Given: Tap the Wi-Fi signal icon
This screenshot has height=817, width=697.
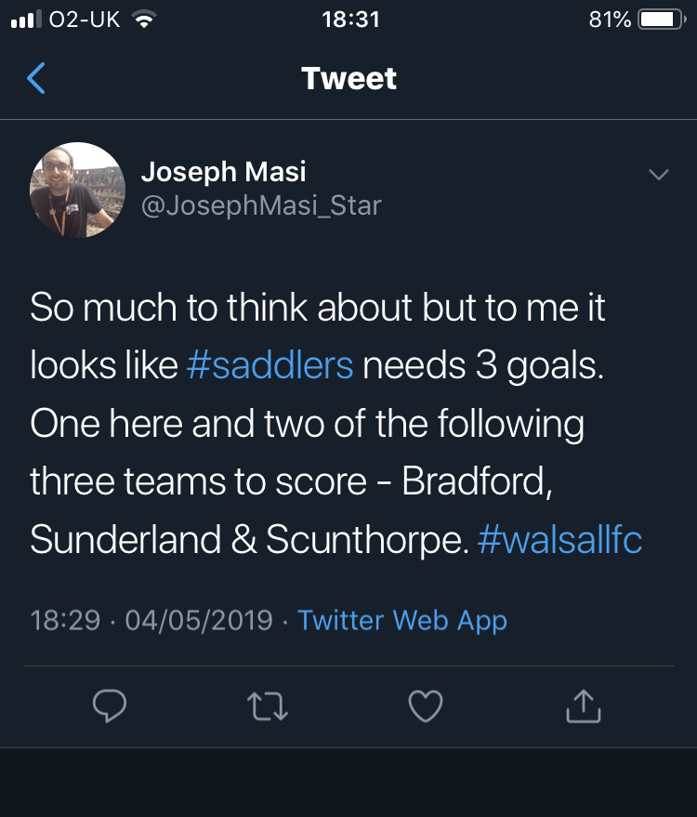Looking at the screenshot, I should (144, 20).
